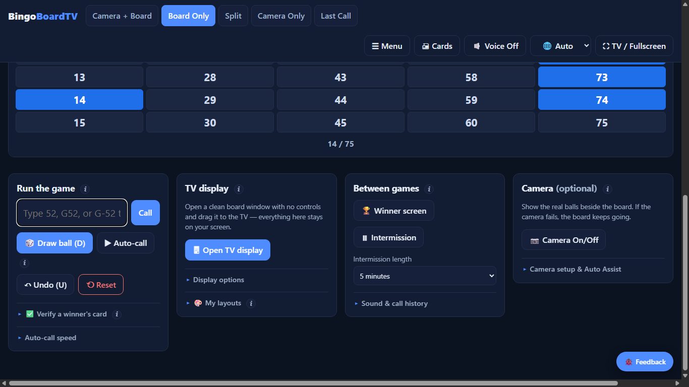This screenshot has width=689, height=387.
Task: Click the info icon below Draw ball button
Action: (x=24, y=263)
